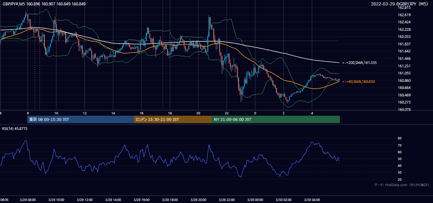Click hour mark 16 under the price chart
This screenshot has width=433, height=203.
(141, 113)
